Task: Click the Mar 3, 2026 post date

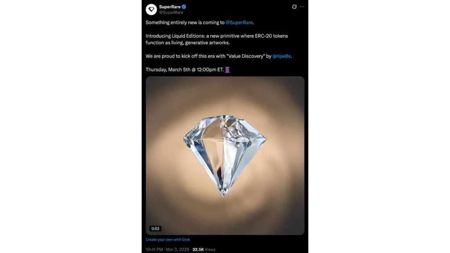Action: (178, 249)
